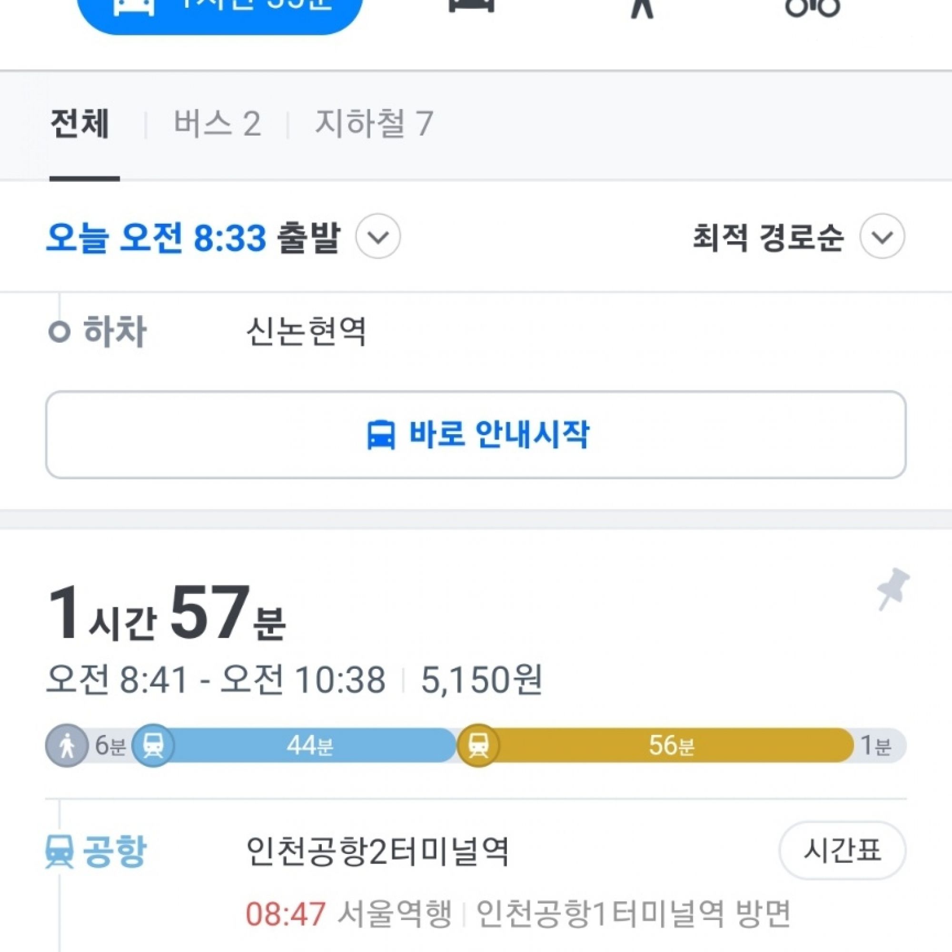The width and height of the screenshot is (952, 952).
Task: Open the 시간표 timetable button
Action: pyautogui.click(x=842, y=851)
